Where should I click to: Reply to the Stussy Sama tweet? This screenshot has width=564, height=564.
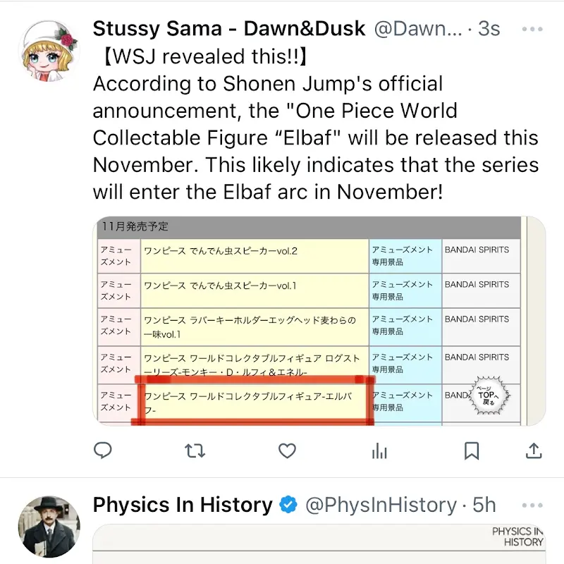click(102, 450)
